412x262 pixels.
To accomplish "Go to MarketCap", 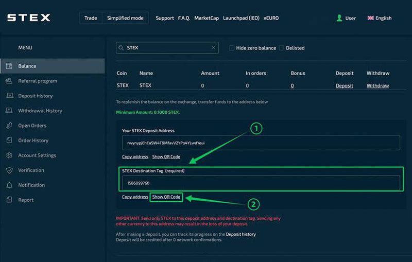I will point(207,18).
